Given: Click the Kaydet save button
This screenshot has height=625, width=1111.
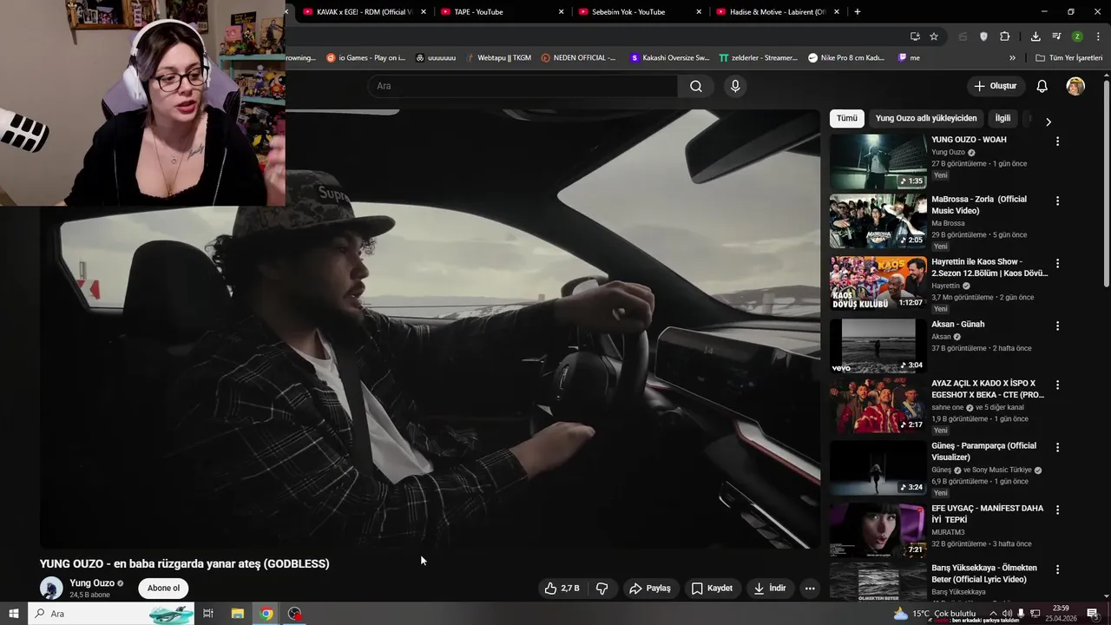Looking at the screenshot, I should coord(712,588).
